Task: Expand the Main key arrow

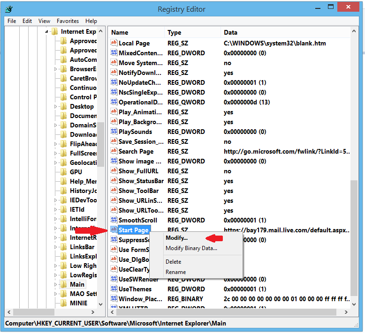Action: coord(55,284)
